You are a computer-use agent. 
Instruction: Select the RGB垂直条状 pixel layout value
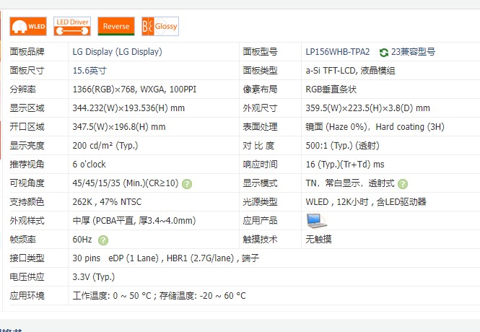[x=331, y=89]
